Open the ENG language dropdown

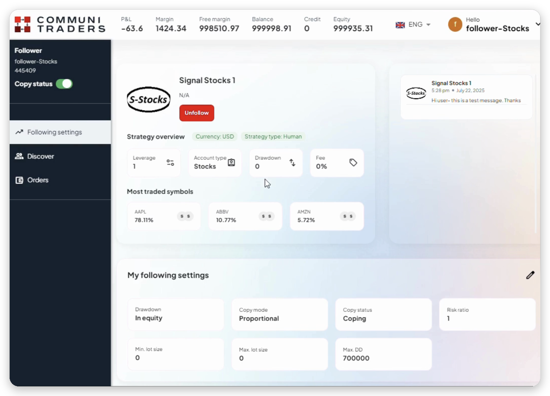(419, 25)
